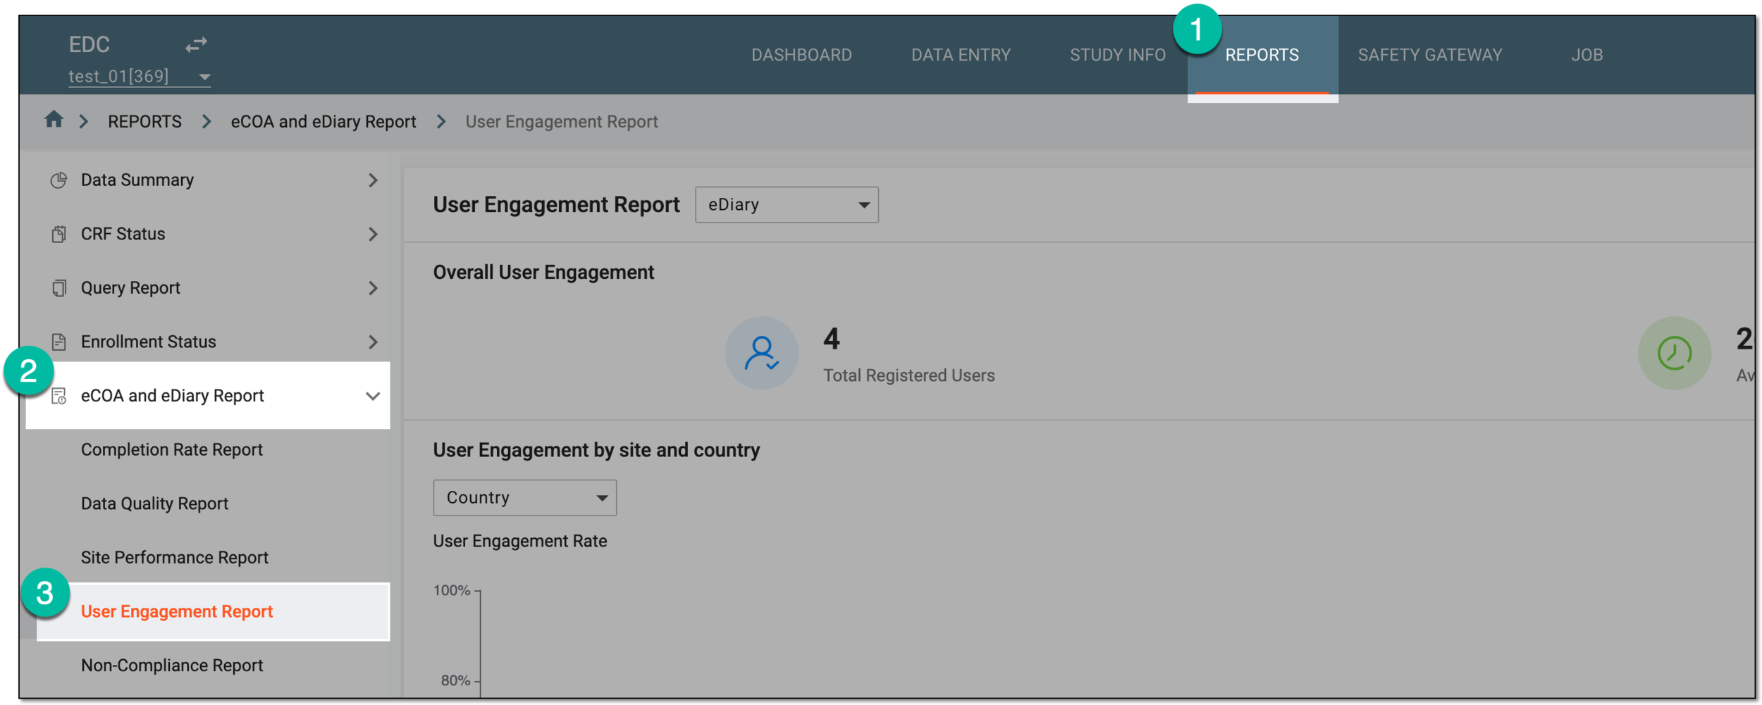Viewport: 1762px width, 705px height.
Task: Click the eCOA and eDiary Report label
Action: [172, 396]
